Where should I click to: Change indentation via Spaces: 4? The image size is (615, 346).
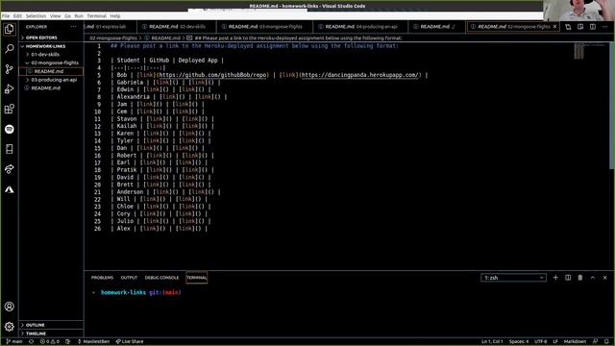[x=519, y=342]
